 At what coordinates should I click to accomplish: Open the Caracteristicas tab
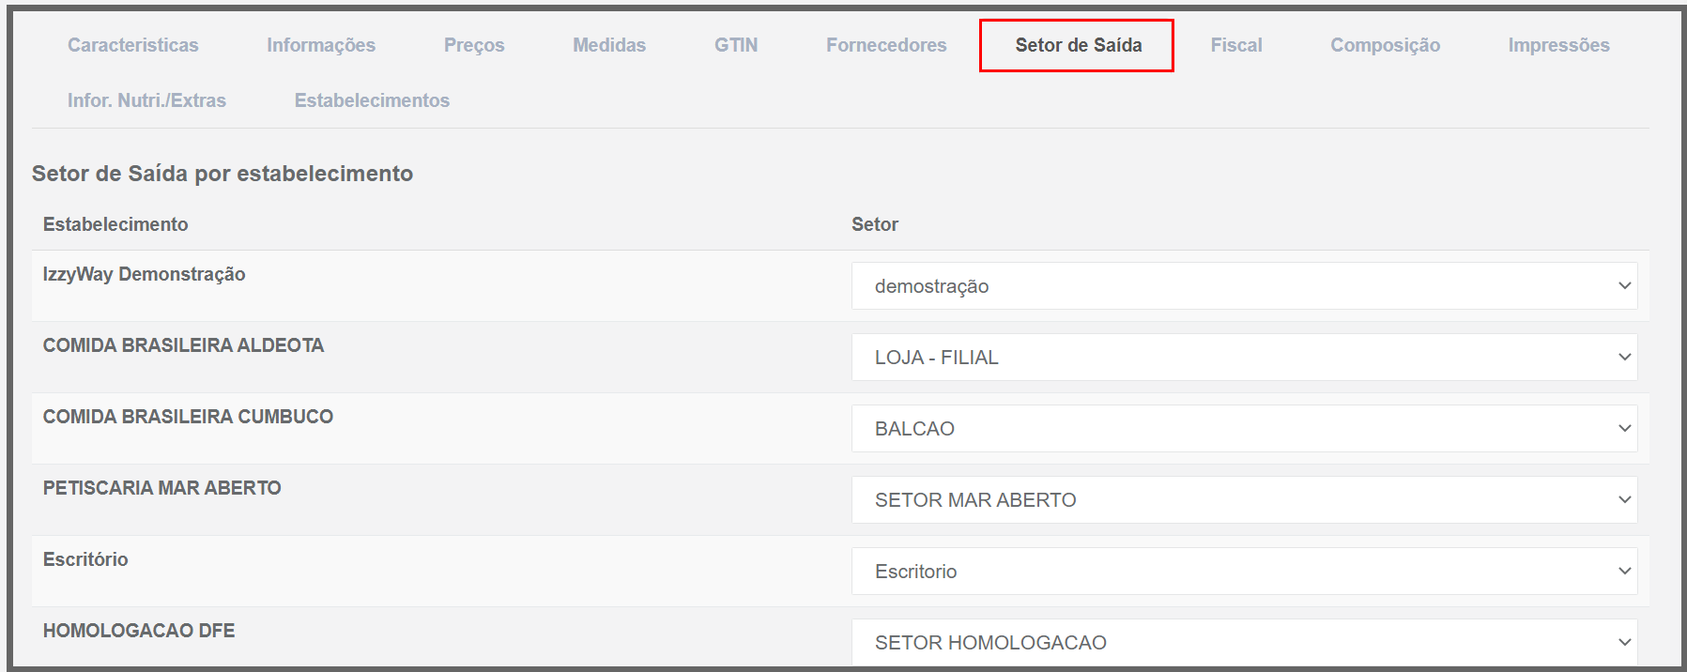pos(133,45)
